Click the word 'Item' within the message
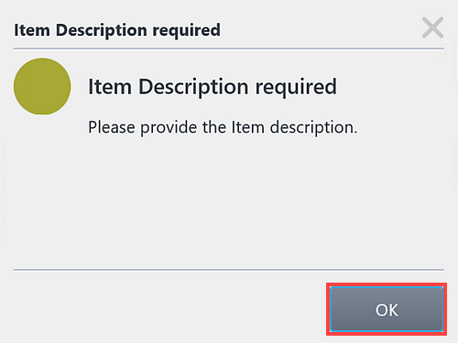 (x=247, y=127)
